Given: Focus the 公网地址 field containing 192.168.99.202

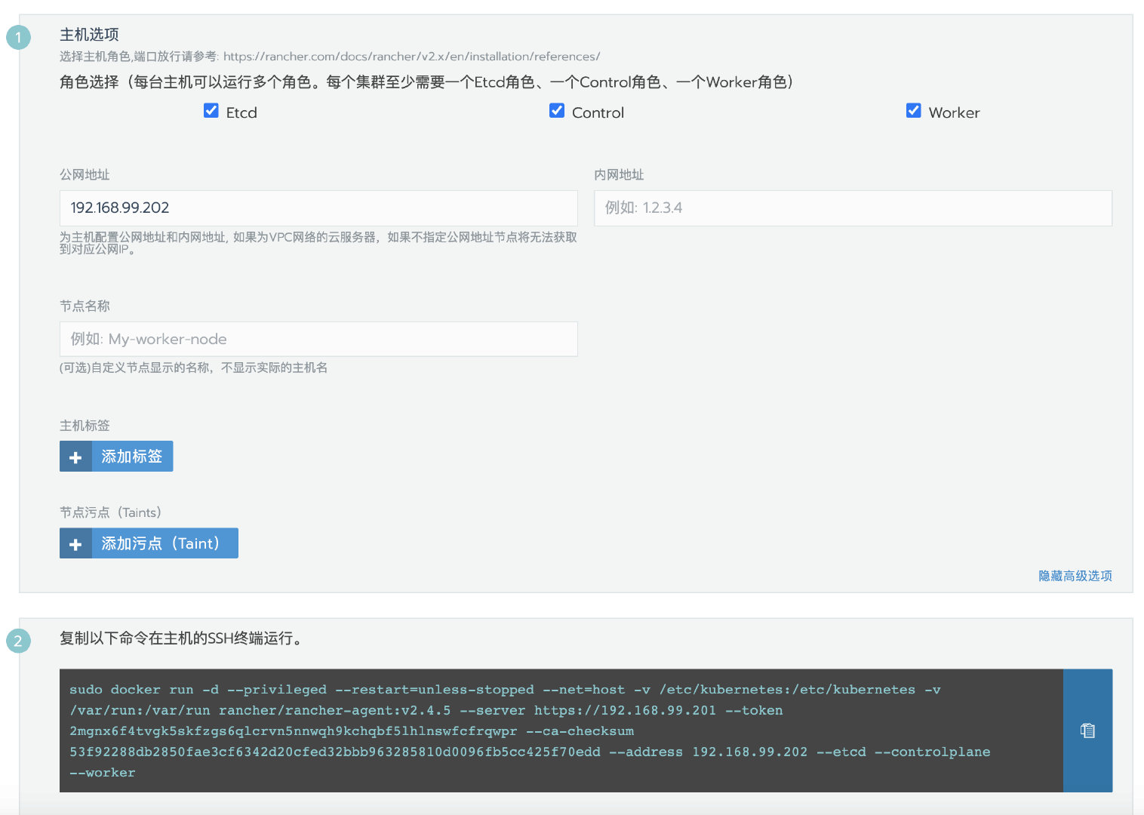Looking at the screenshot, I should (x=318, y=208).
